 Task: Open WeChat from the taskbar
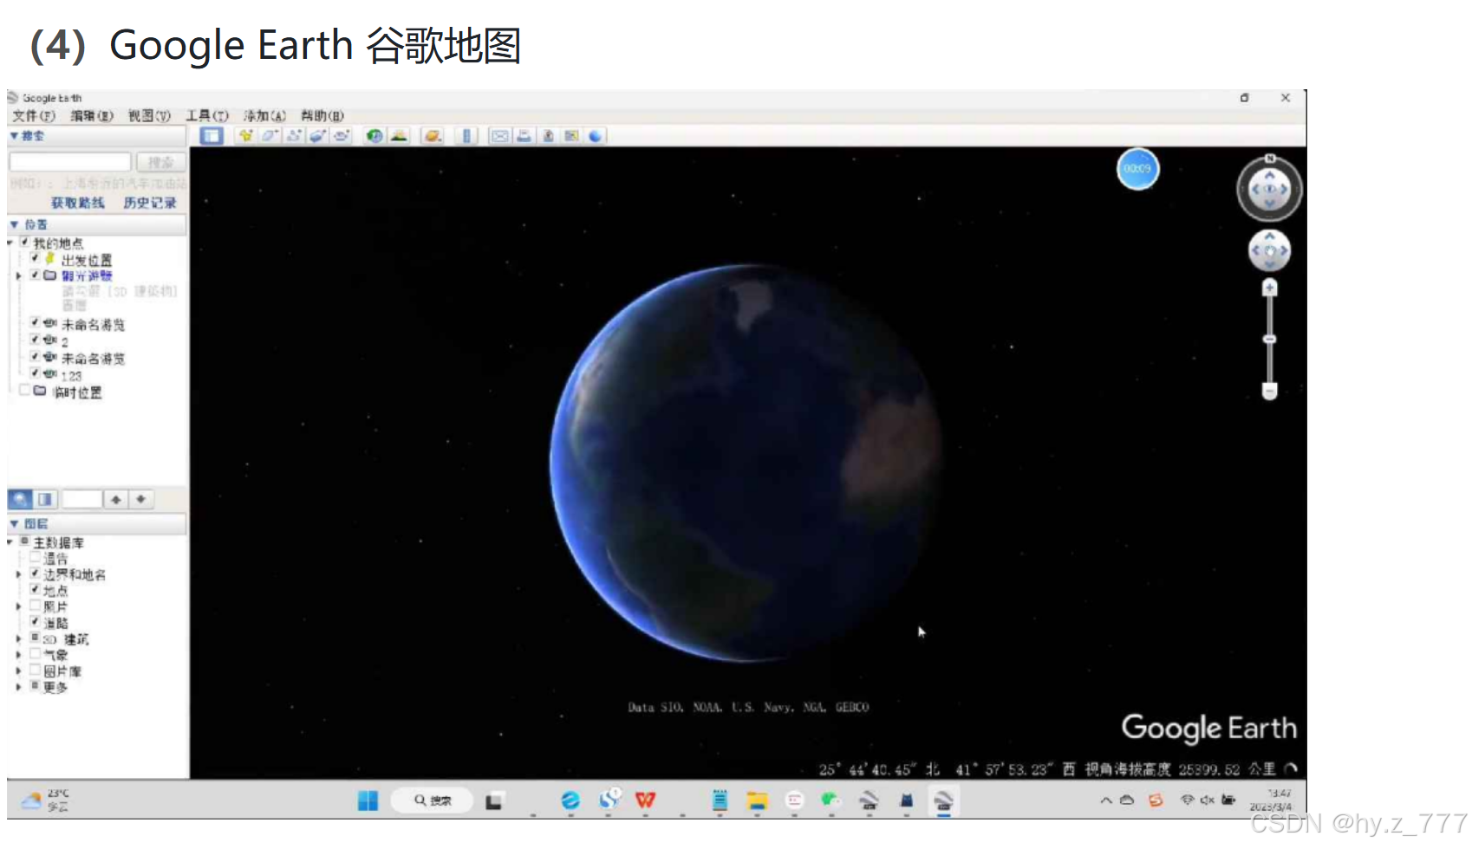[830, 800]
